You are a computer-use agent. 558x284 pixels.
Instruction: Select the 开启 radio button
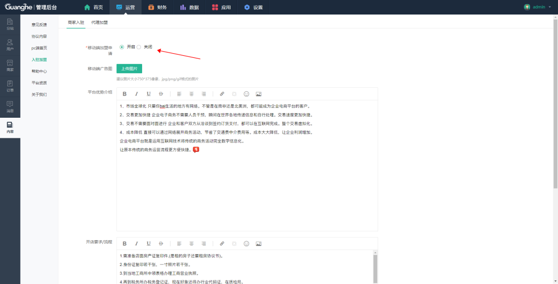[122, 47]
